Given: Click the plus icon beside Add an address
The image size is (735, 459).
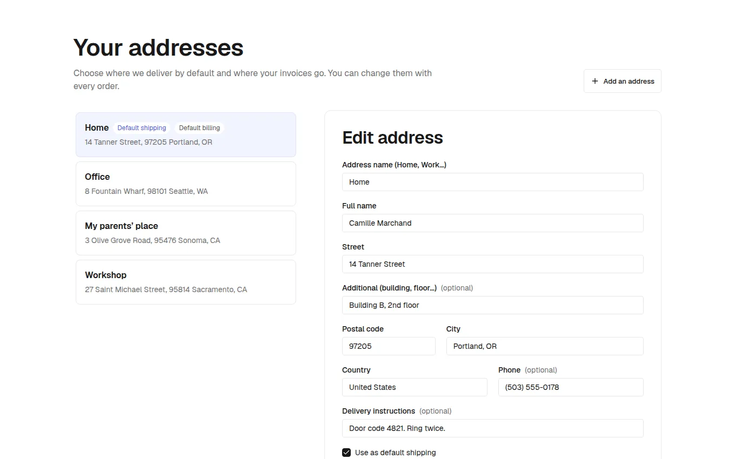Looking at the screenshot, I should (595, 81).
